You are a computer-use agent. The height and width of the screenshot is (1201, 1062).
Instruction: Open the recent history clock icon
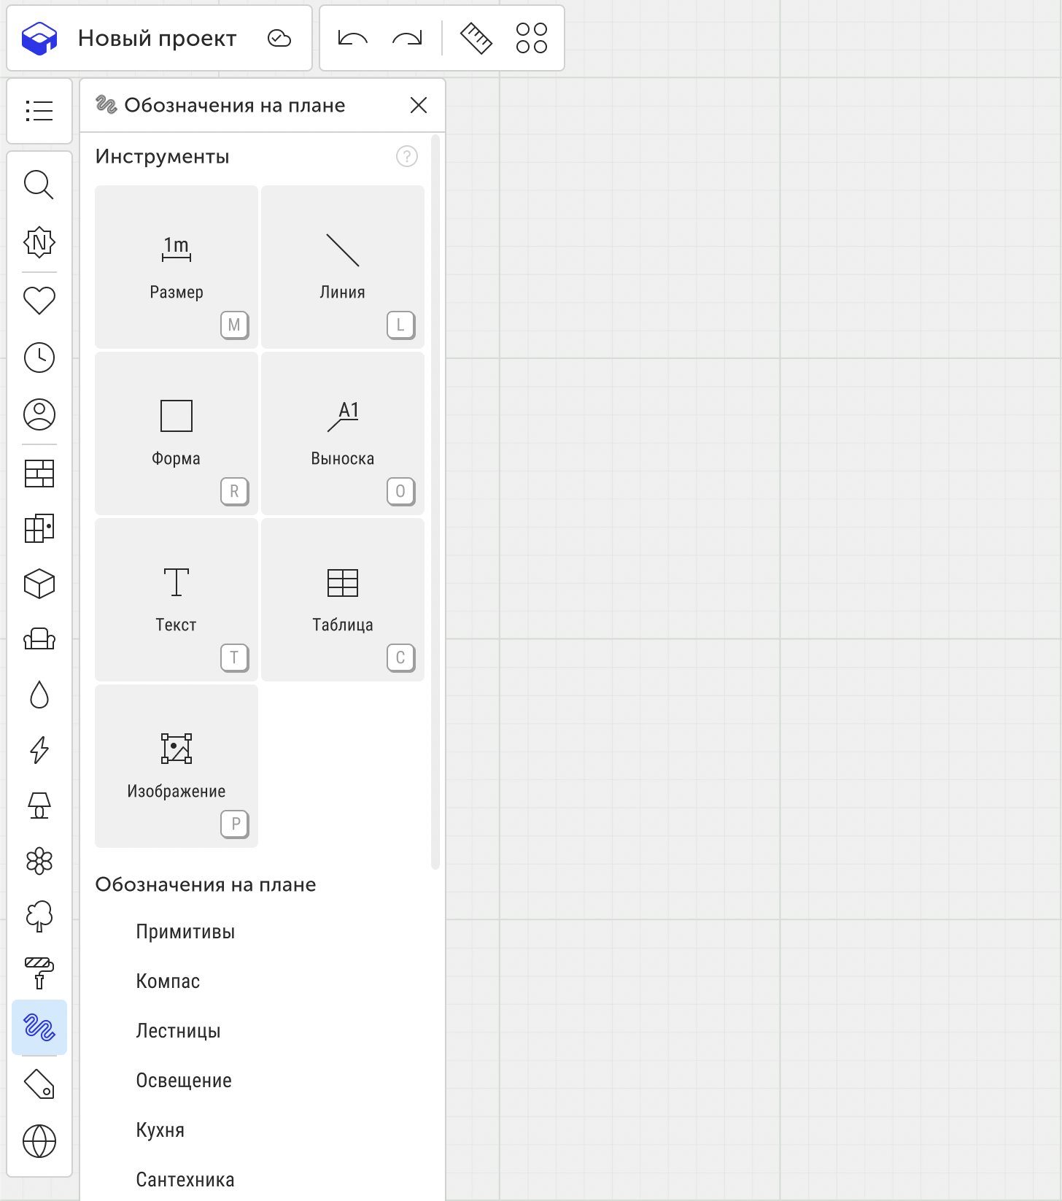coord(39,358)
